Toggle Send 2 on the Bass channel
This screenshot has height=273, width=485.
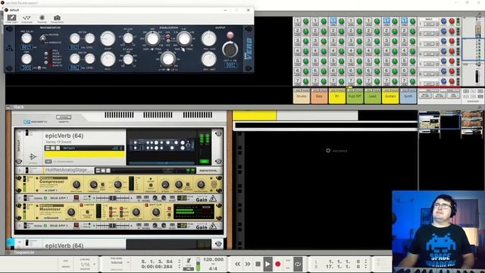click(x=315, y=31)
